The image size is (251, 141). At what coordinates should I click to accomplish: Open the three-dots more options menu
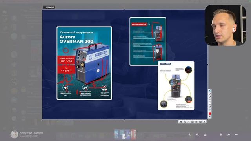pos(236,135)
